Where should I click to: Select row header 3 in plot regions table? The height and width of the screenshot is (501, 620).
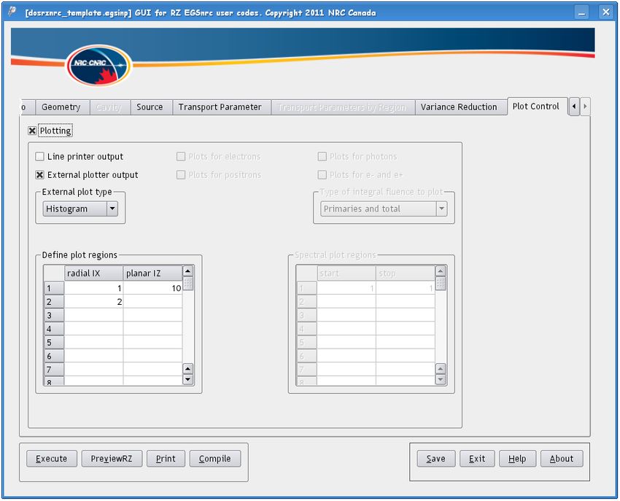click(x=54, y=316)
